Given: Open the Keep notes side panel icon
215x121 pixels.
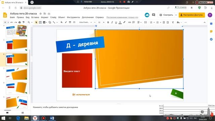Looking at the screenshot, I should pos(211,31).
